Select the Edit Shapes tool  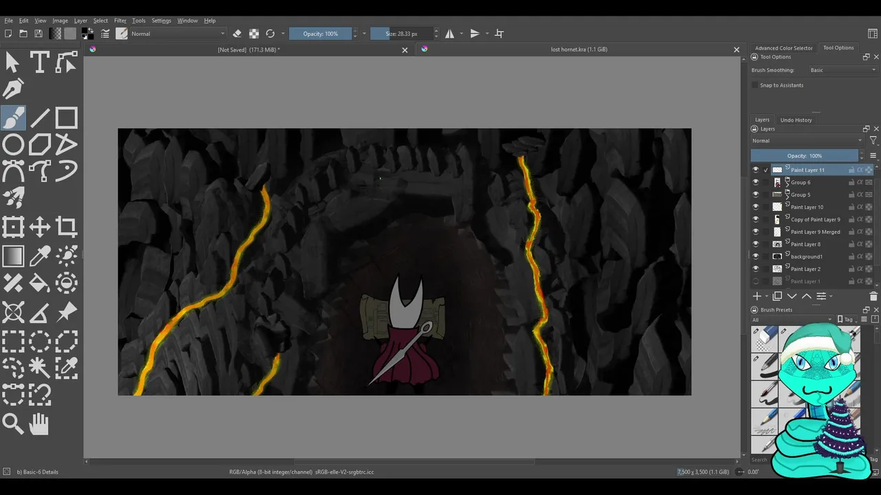point(66,63)
